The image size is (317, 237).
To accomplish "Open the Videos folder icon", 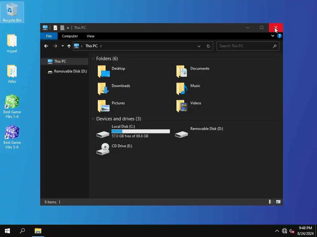I will [182, 106].
